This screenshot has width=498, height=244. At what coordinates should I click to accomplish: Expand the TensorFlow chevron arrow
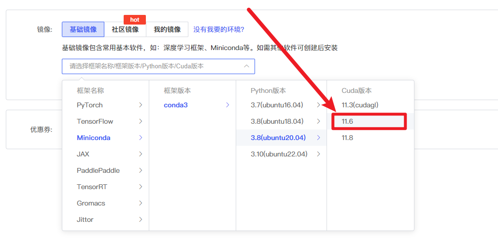click(x=141, y=121)
